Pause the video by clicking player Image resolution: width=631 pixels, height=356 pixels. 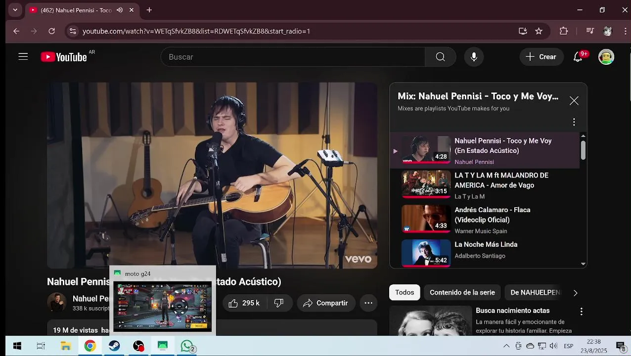click(x=212, y=176)
